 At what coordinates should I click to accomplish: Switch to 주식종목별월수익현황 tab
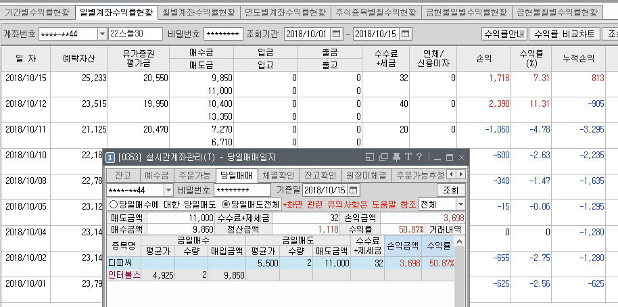tap(376, 12)
